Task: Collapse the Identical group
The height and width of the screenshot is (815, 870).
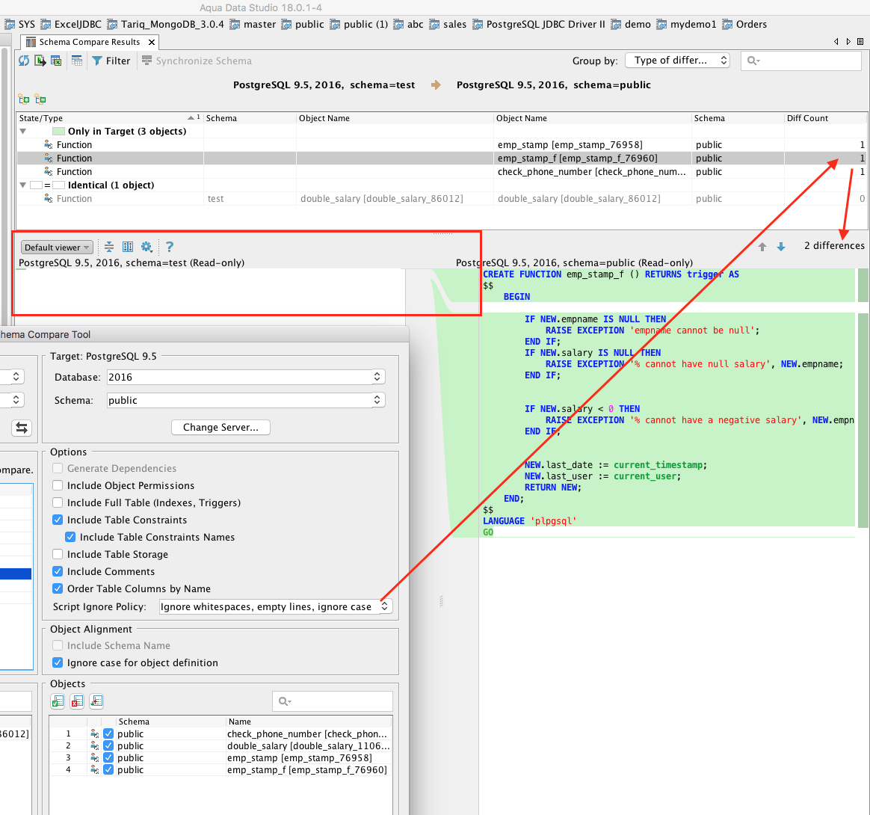Action: tap(22, 185)
